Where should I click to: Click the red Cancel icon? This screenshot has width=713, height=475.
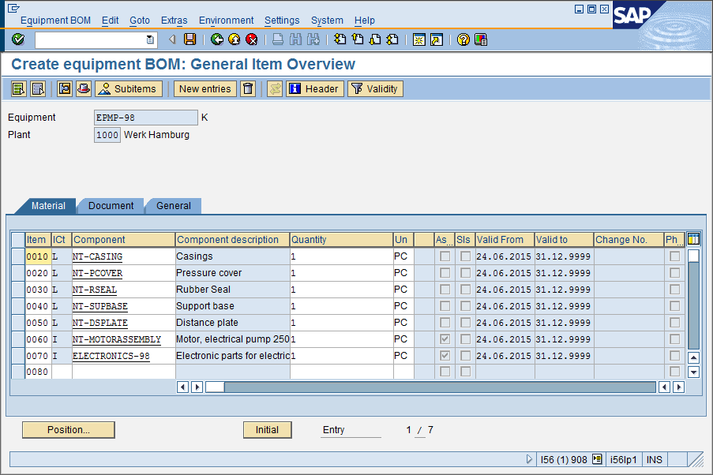(251, 39)
